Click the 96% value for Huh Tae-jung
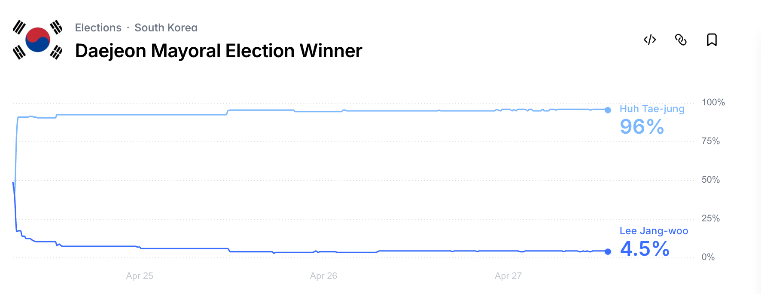This screenshot has width=761, height=294. (642, 127)
